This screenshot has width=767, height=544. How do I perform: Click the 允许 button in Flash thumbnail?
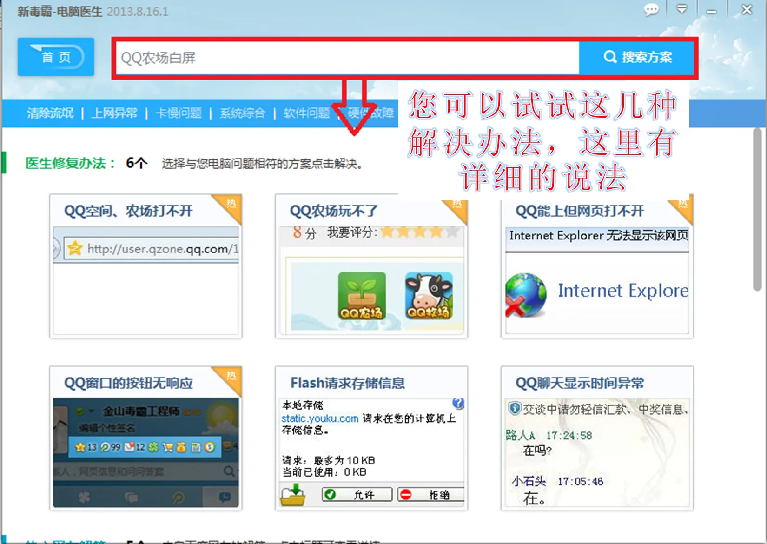[x=357, y=494]
